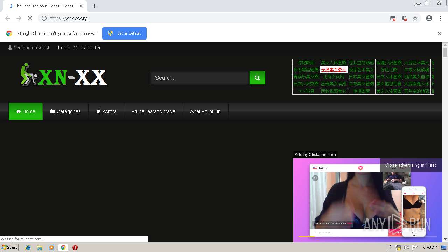Focus the Search input field
Image resolution: width=448 pixels, height=252 pixels.
[200, 78]
